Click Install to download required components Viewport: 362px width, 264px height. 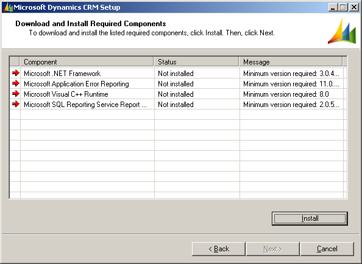click(310, 218)
